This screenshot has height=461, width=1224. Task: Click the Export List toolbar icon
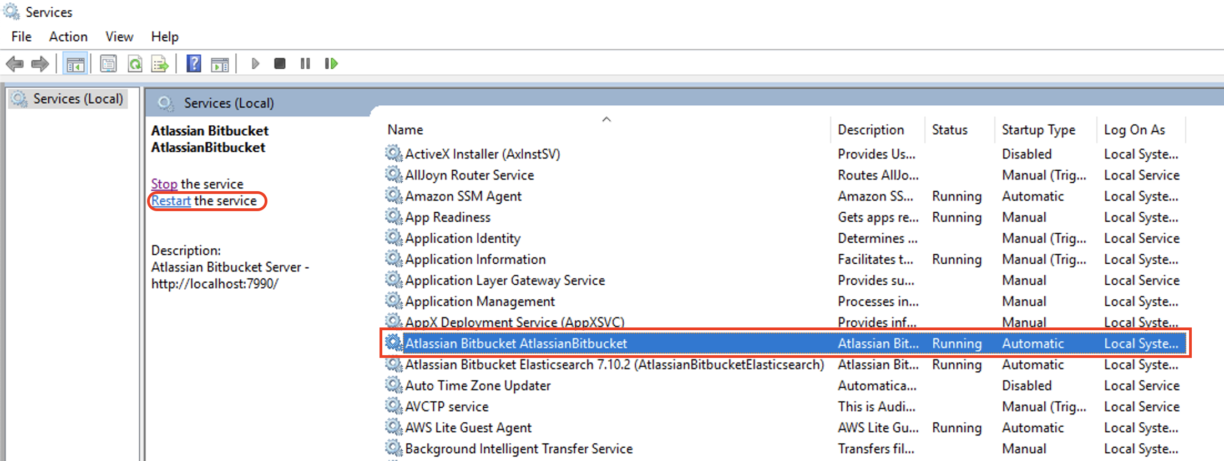click(x=160, y=64)
